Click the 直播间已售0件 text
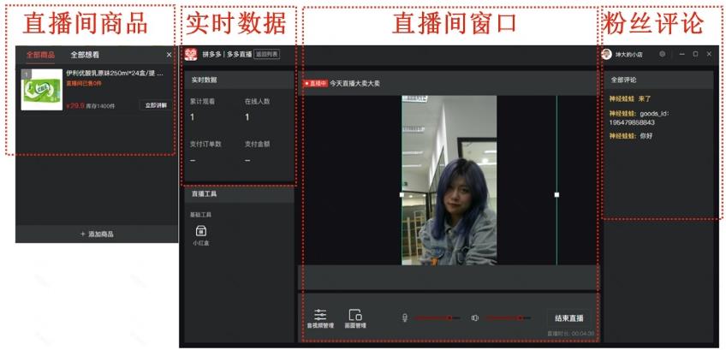Viewport: 726px width, 350px height. (x=84, y=83)
